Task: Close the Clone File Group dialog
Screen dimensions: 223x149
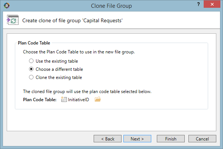Action: pyautogui.click(x=212, y=4)
